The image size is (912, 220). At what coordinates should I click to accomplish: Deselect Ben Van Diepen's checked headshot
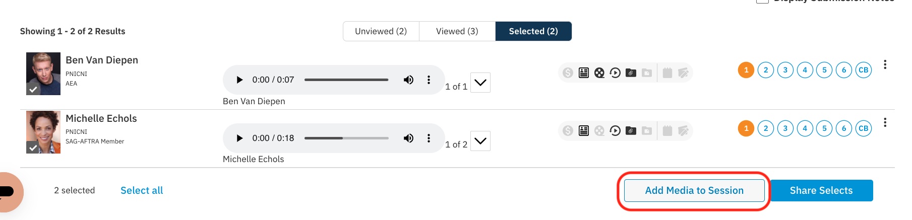(x=33, y=90)
